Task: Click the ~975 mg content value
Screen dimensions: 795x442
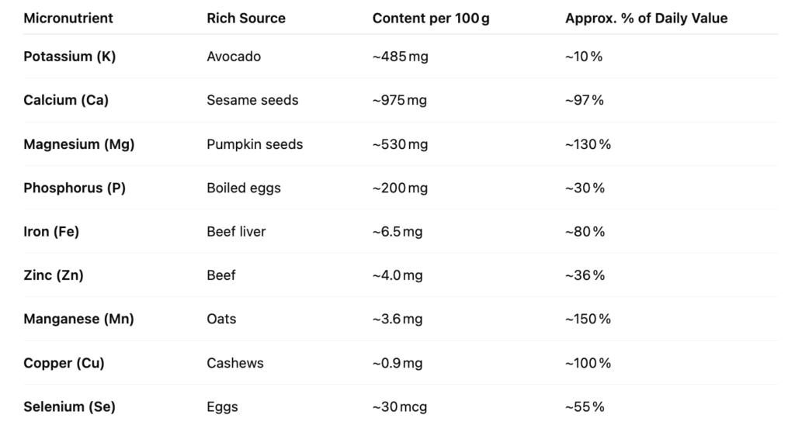Action: 400,100
